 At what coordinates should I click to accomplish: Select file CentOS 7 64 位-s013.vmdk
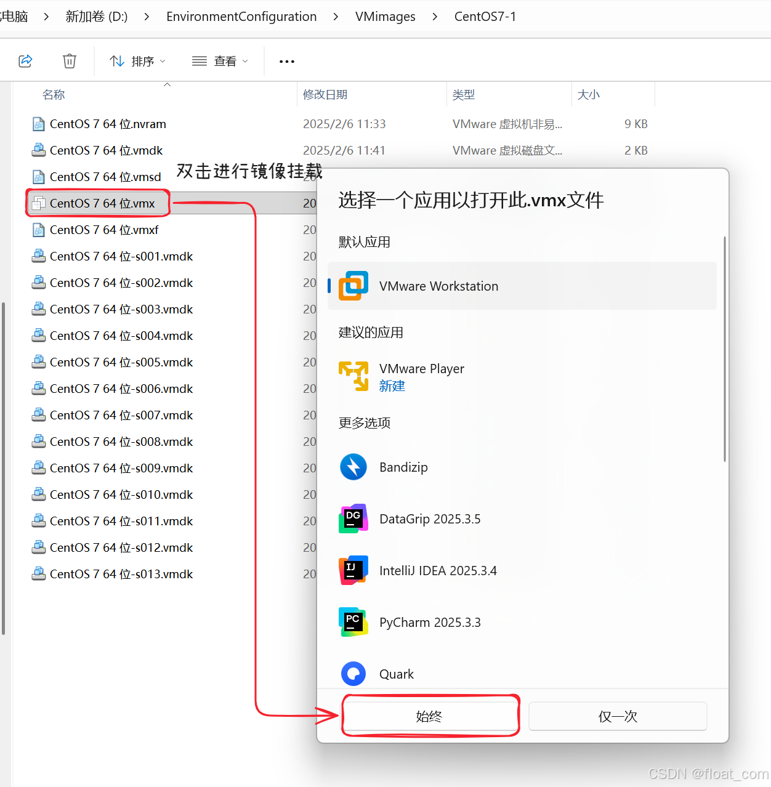point(121,574)
